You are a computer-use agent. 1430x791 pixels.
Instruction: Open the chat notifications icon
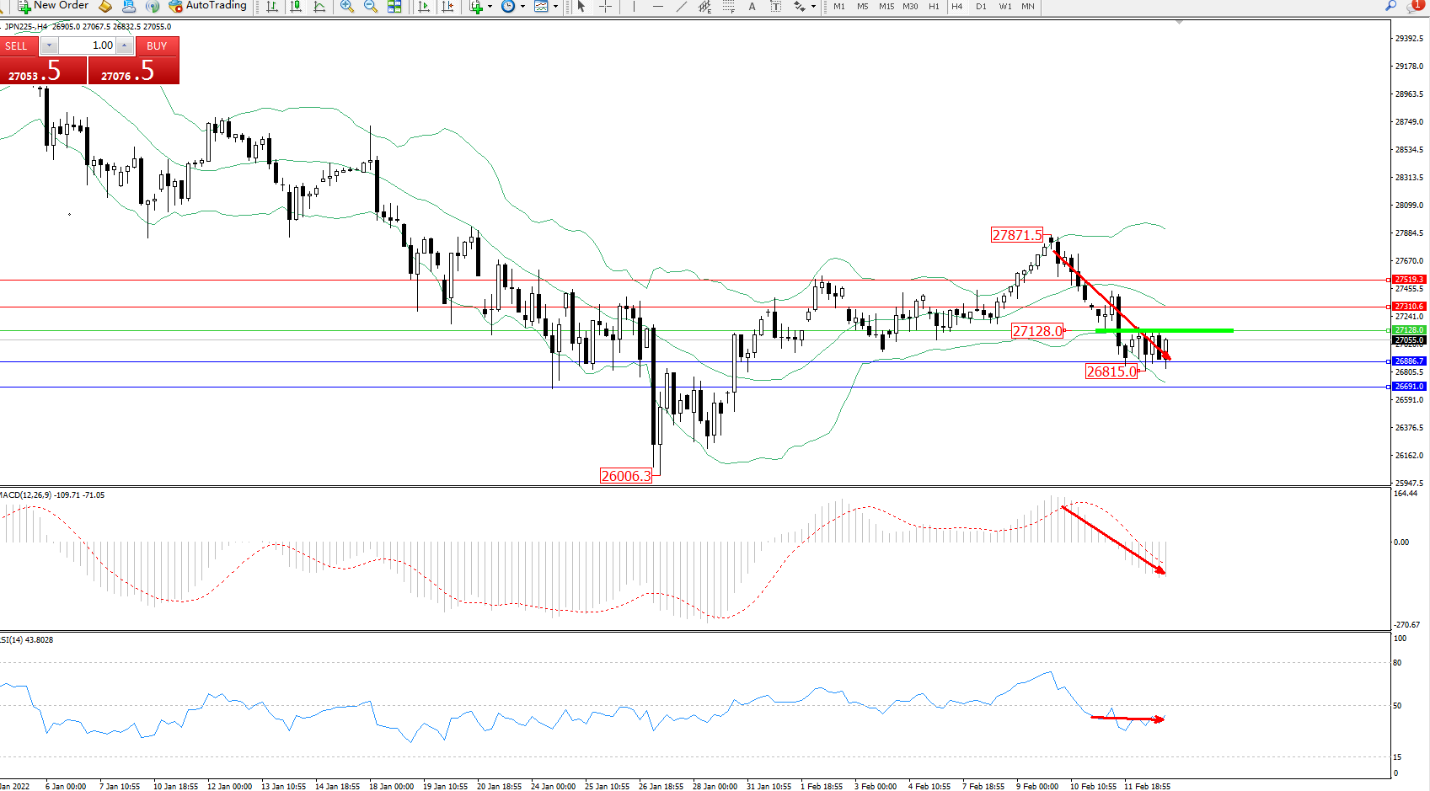pos(1414,6)
